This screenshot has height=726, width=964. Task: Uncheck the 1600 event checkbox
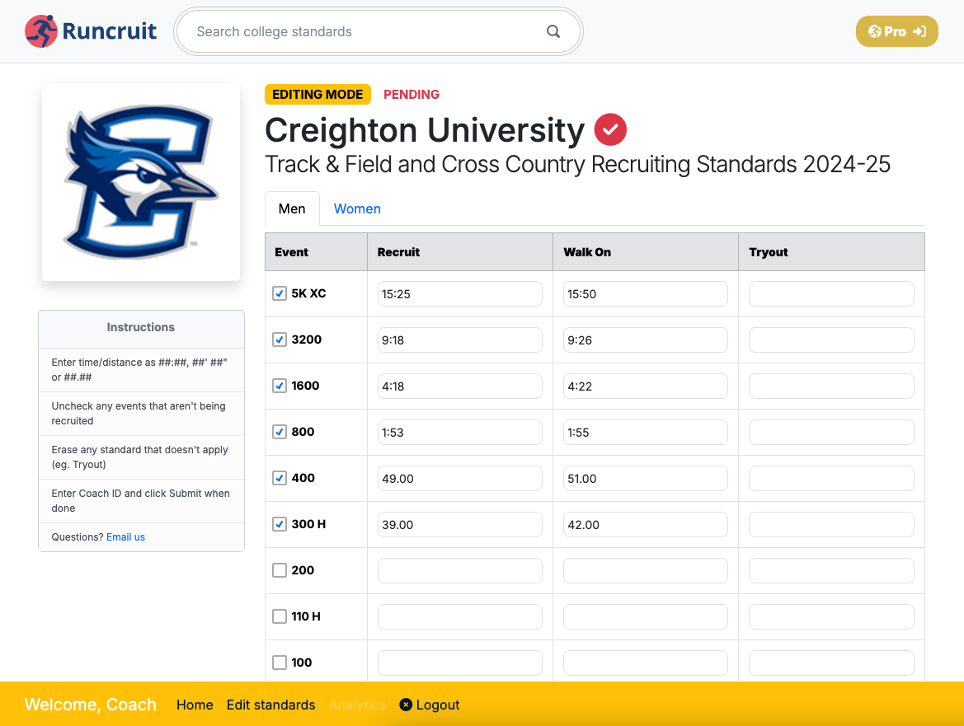(280, 386)
